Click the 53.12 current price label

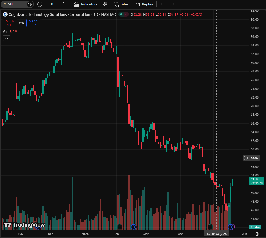coord(257,181)
